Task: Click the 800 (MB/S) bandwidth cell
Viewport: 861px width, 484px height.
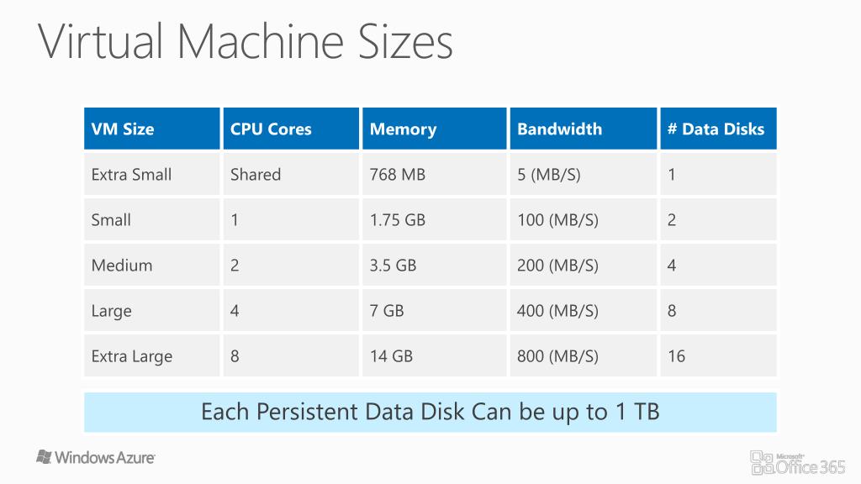Action: click(584, 356)
